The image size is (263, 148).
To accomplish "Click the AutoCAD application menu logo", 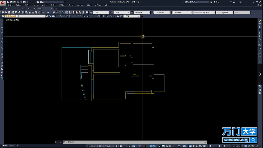I will [x=3, y=3].
